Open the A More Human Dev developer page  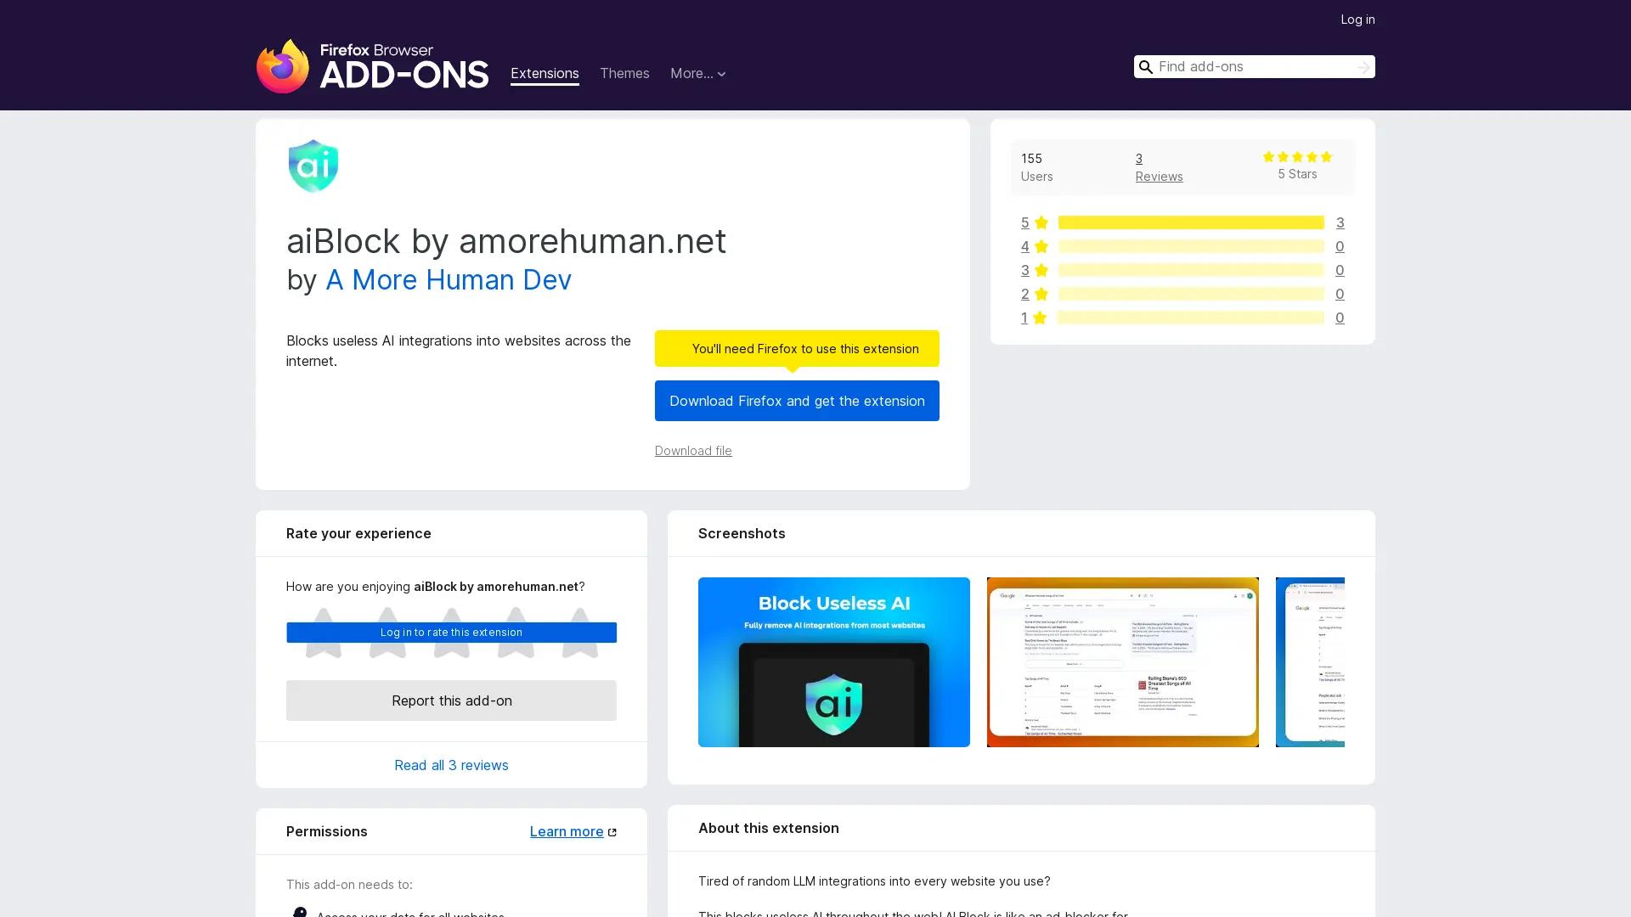(x=448, y=279)
